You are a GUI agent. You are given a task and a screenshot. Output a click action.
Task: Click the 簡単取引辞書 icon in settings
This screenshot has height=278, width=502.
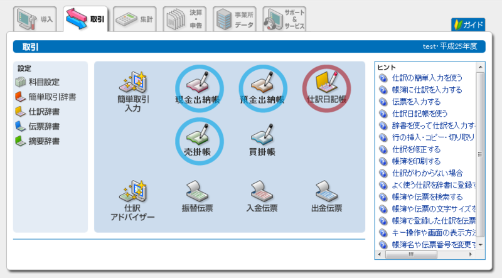click(21, 97)
